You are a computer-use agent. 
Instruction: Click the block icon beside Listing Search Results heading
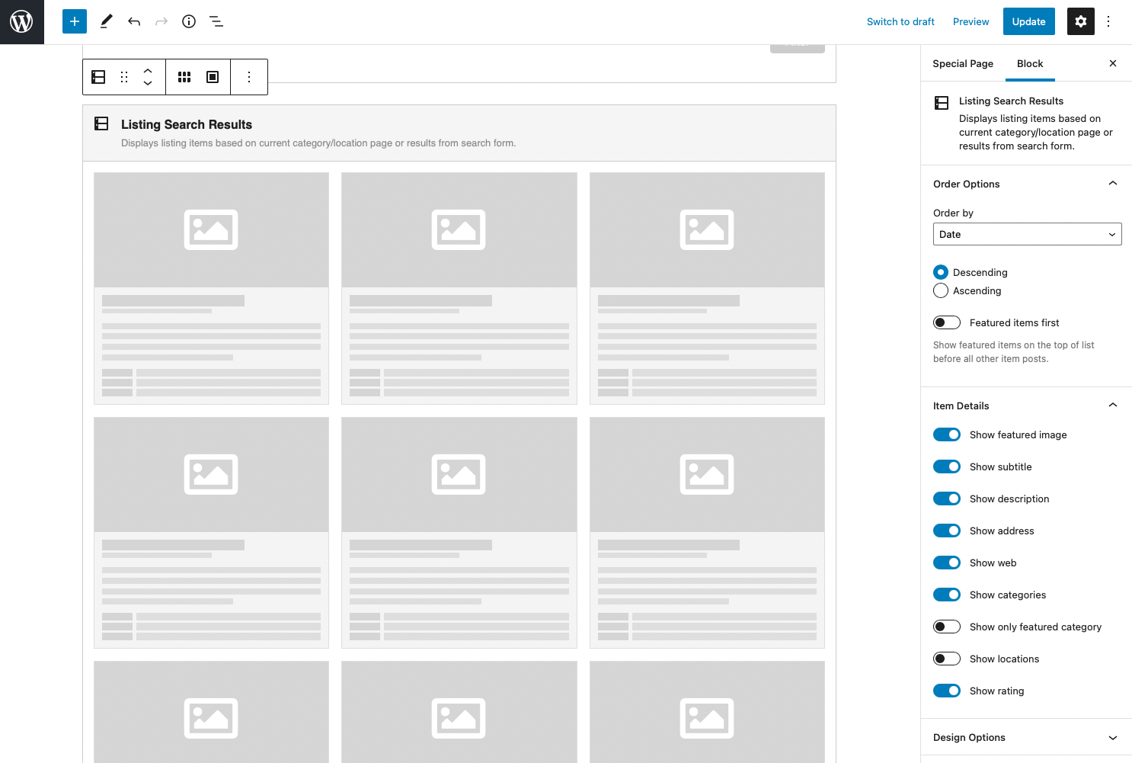[101, 123]
